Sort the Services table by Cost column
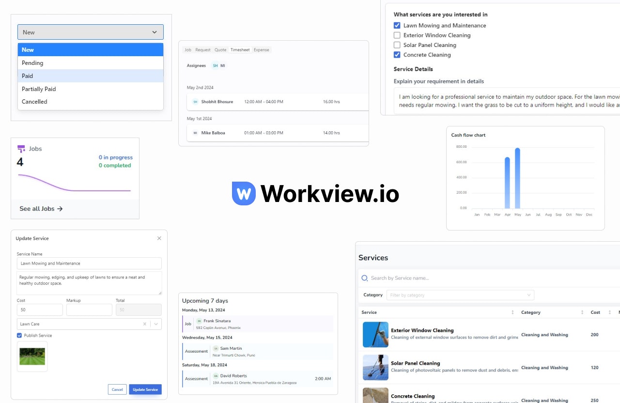Screen dimensions: 620x403 [609, 312]
